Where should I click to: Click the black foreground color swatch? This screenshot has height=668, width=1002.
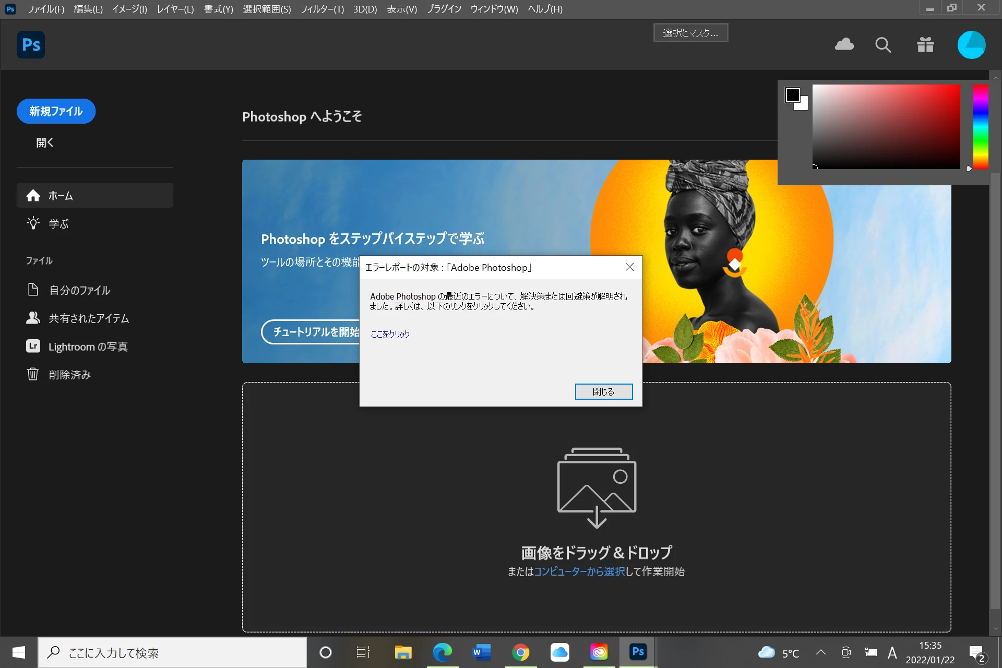792,95
